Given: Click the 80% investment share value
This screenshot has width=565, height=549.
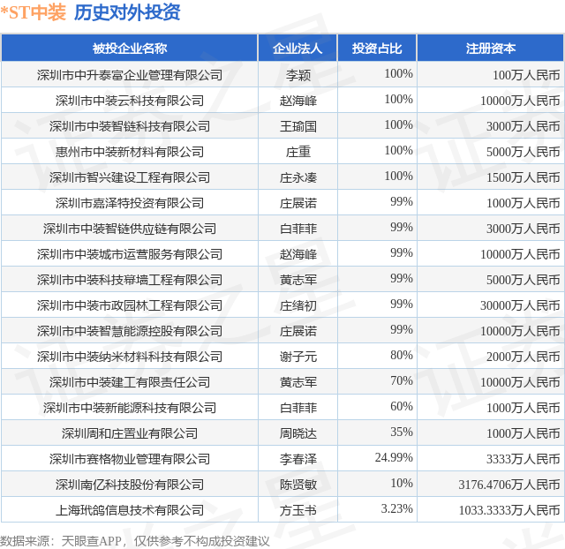Looking at the screenshot, I should coord(402,355).
